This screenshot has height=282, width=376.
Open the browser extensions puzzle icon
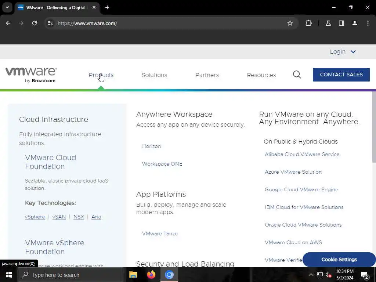click(308, 23)
